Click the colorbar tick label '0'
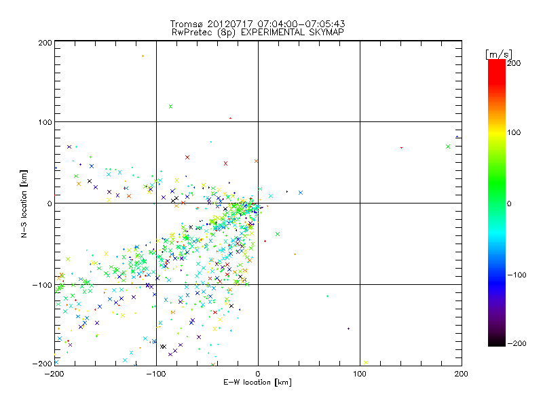 tap(509, 203)
